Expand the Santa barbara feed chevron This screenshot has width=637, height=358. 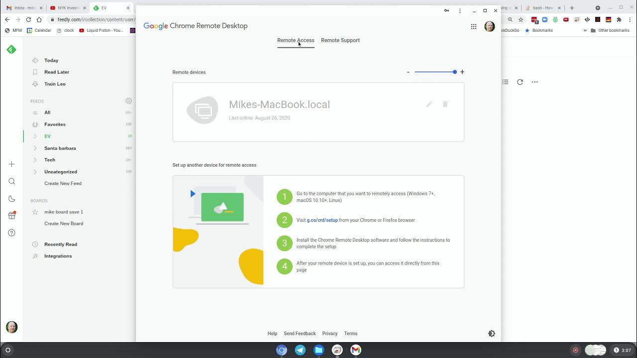tap(35, 148)
